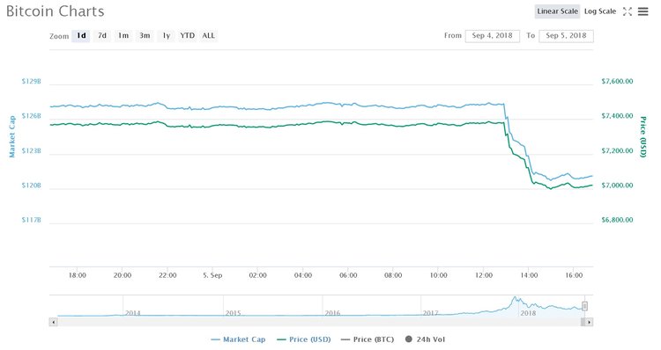
Task: Switch to Log Scale
Action: [x=600, y=11]
